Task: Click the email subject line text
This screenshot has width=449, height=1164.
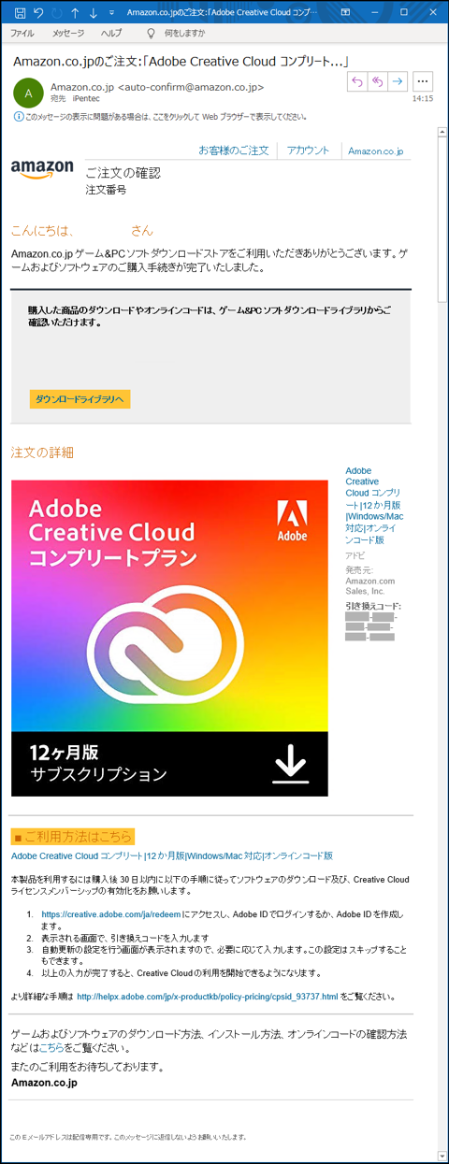Action: [181, 61]
